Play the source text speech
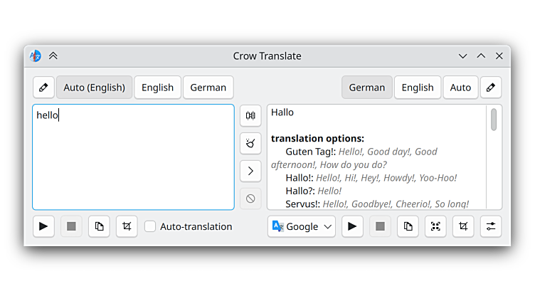The height and width of the screenshot is (301, 535). [43, 226]
